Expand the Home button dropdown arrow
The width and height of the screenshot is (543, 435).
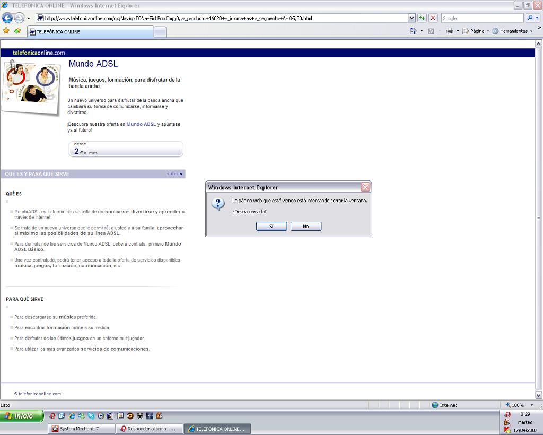point(422,31)
